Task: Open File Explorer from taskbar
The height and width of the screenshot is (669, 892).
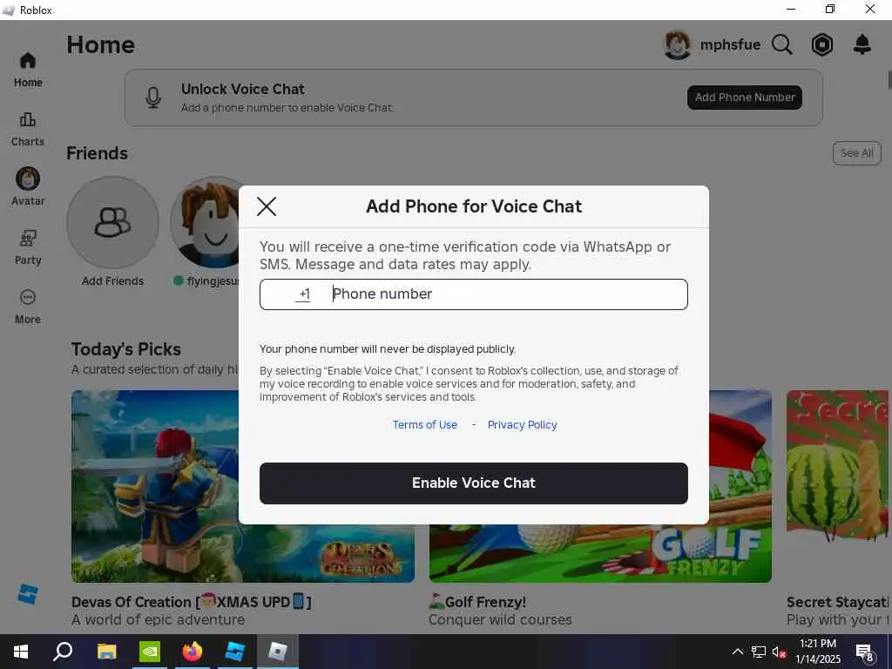Action: pos(106,652)
